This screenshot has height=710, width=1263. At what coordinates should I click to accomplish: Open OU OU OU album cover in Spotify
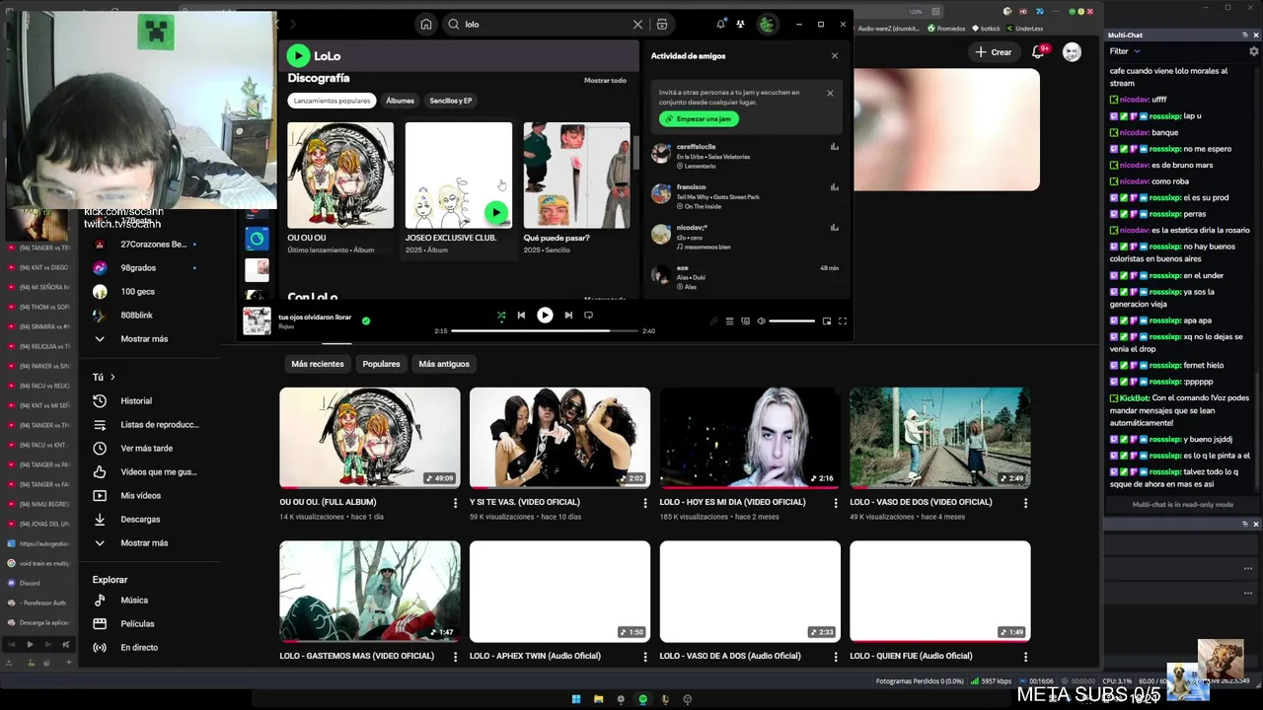pyautogui.click(x=340, y=176)
